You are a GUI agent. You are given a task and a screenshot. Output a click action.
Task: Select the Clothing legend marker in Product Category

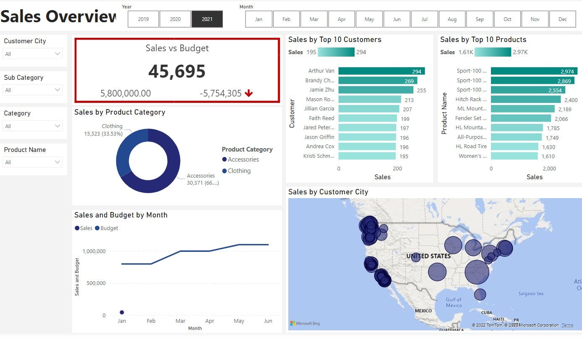(x=224, y=171)
